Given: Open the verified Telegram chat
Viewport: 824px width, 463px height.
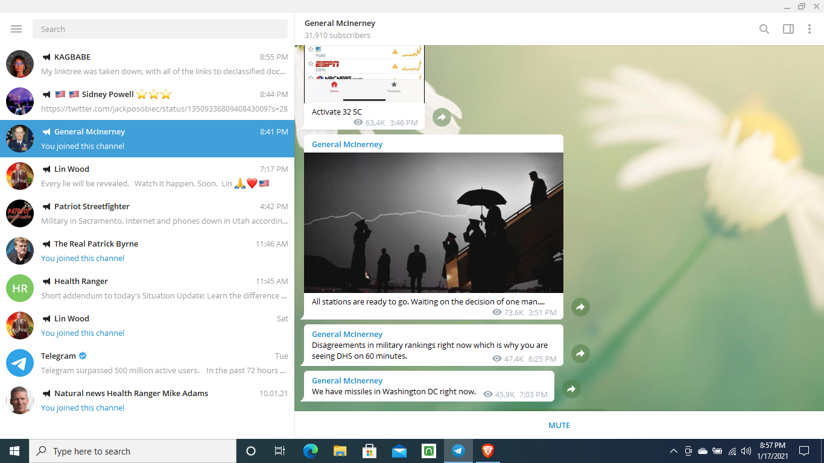Looking at the screenshot, I should [147, 363].
